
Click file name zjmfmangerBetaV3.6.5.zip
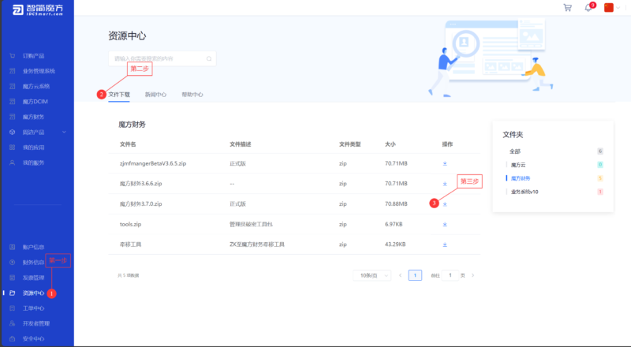click(x=153, y=163)
